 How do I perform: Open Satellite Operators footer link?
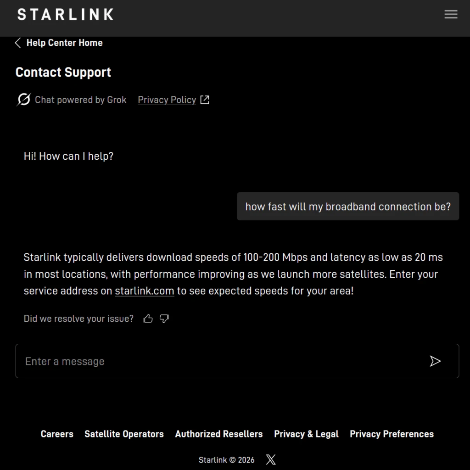point(124,434)
